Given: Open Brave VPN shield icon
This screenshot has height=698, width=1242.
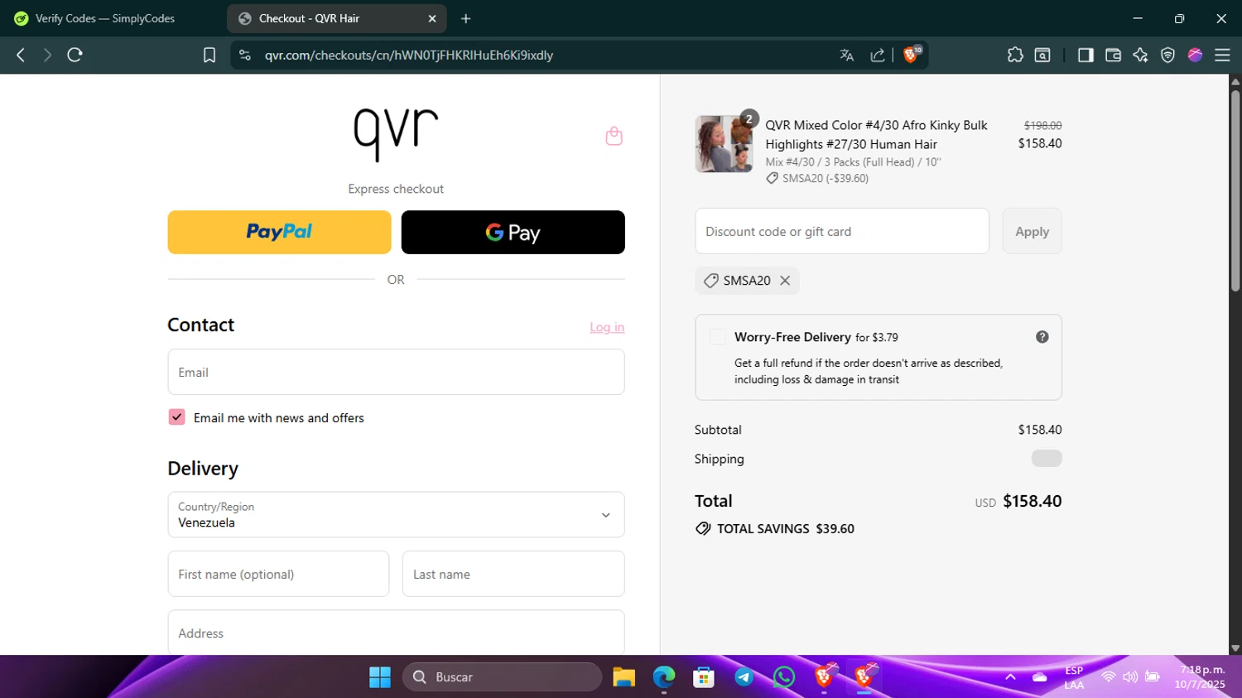Looking at the screenshot, I should coord(1167,55).
